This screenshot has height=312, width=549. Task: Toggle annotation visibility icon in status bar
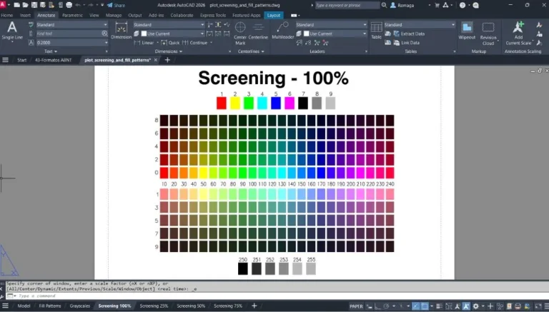pyautogui.click(x=457, y=306)
